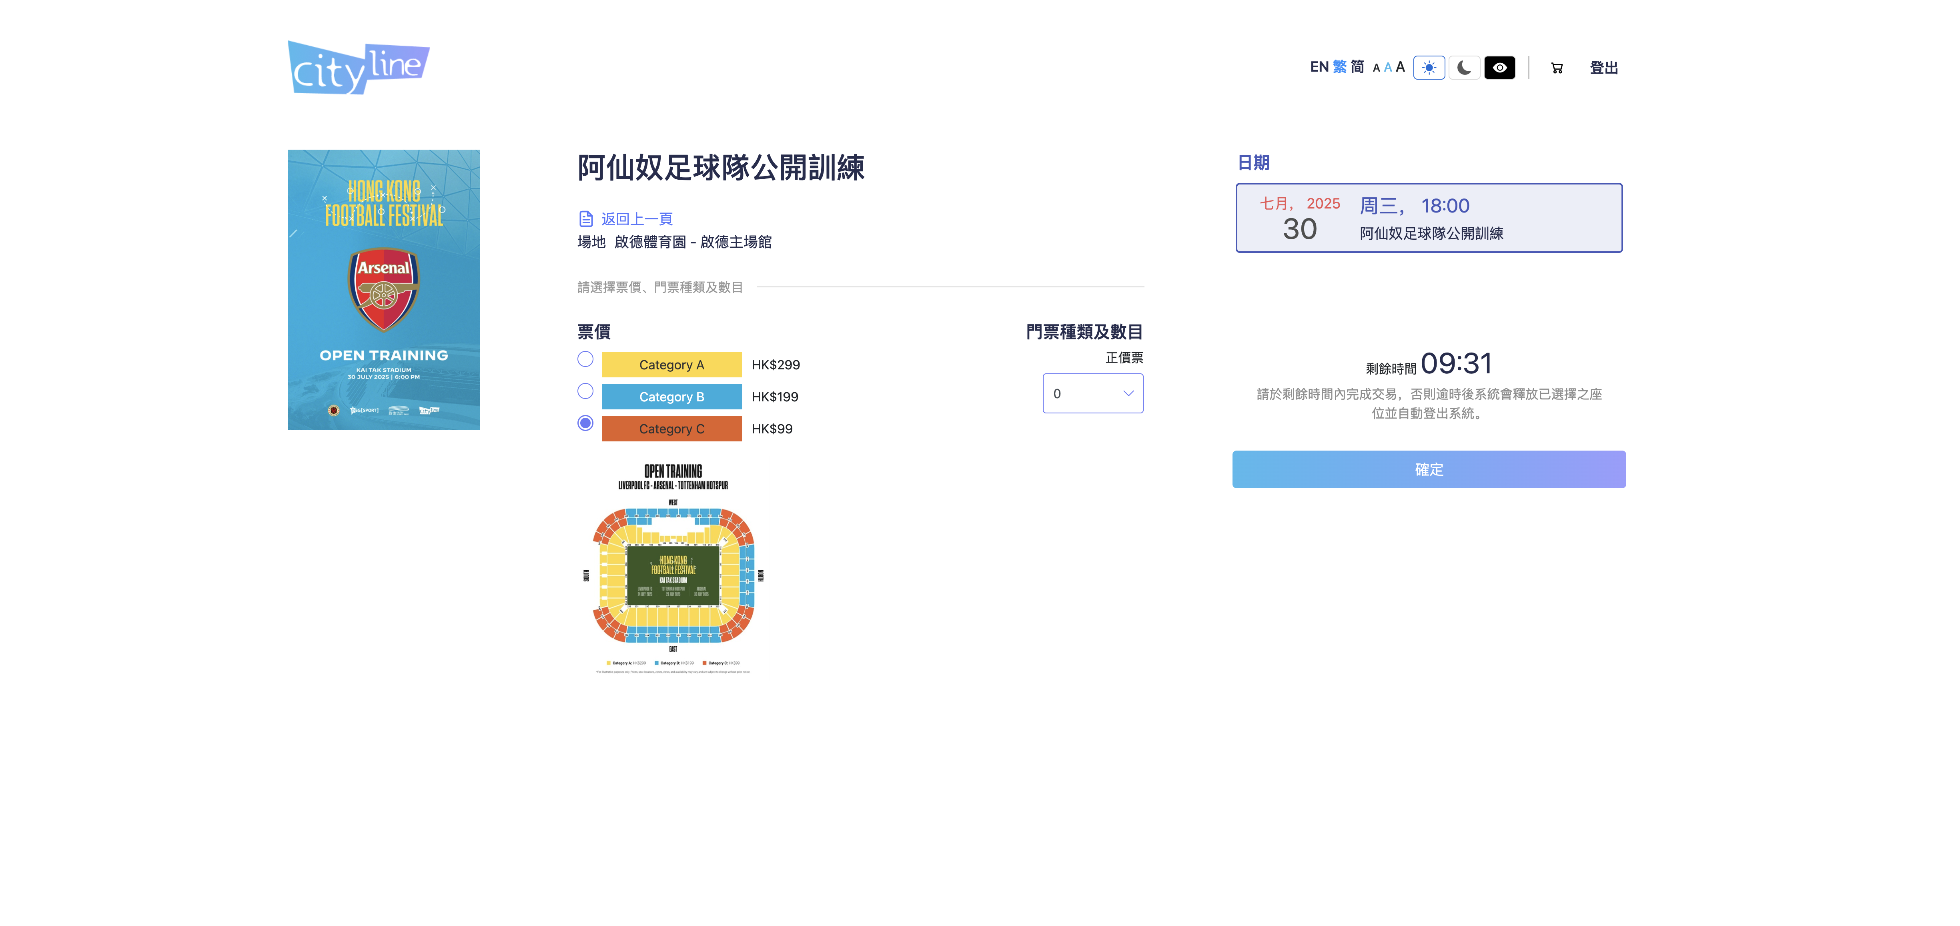Select the Category C radio button
Viewport: 1960px width, 926px height.
(x=585, y=423)
